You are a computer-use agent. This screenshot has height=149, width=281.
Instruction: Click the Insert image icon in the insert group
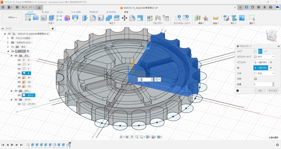coord(242,18)
